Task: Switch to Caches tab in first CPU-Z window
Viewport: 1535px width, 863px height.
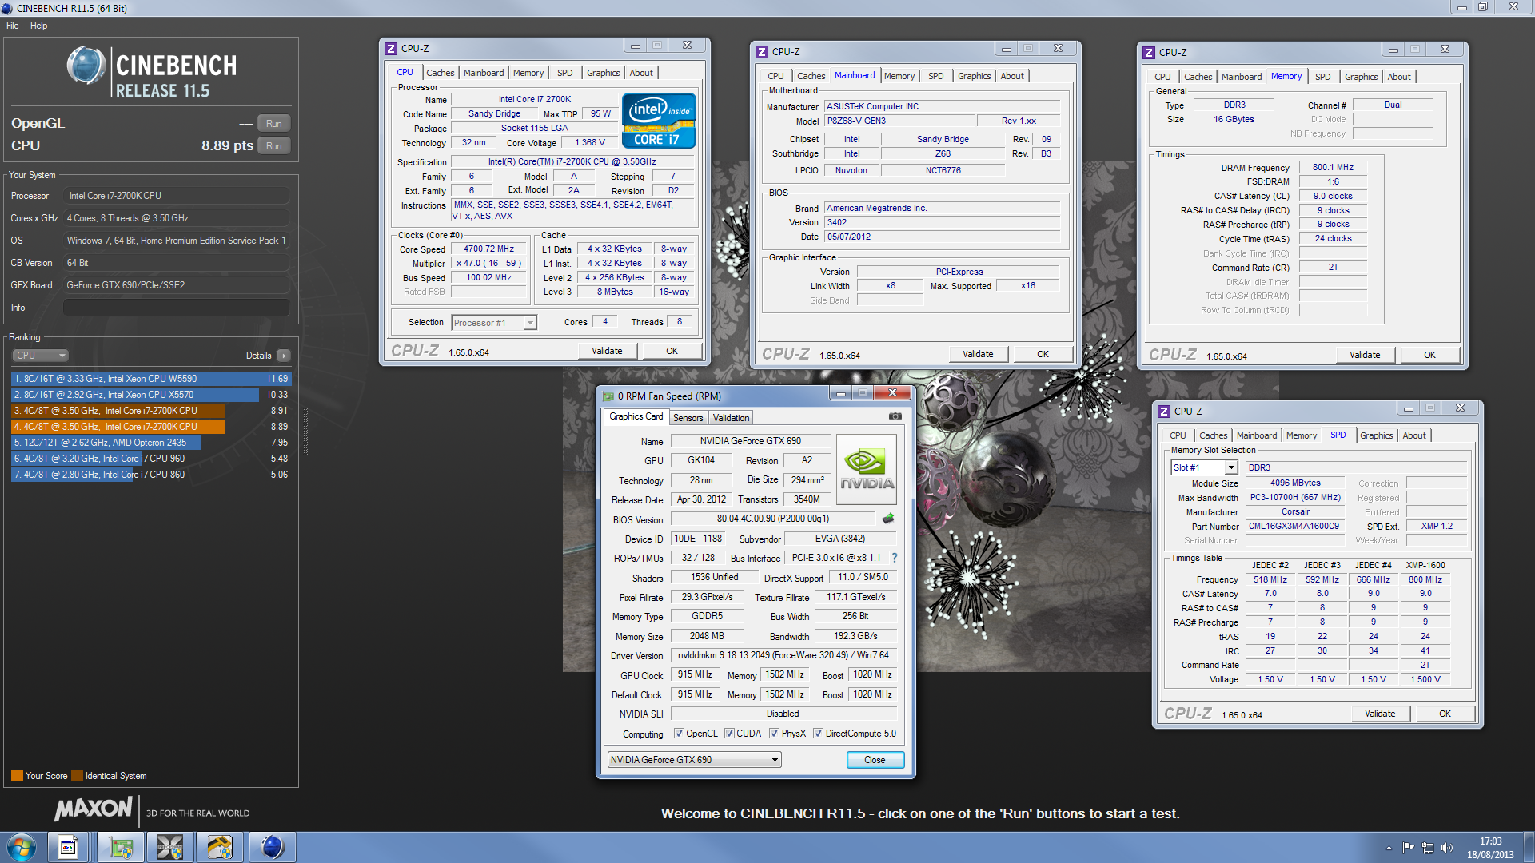Action: point(440,73)
